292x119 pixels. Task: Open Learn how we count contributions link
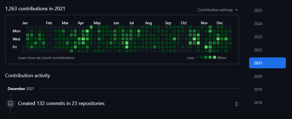click(46, 58)
